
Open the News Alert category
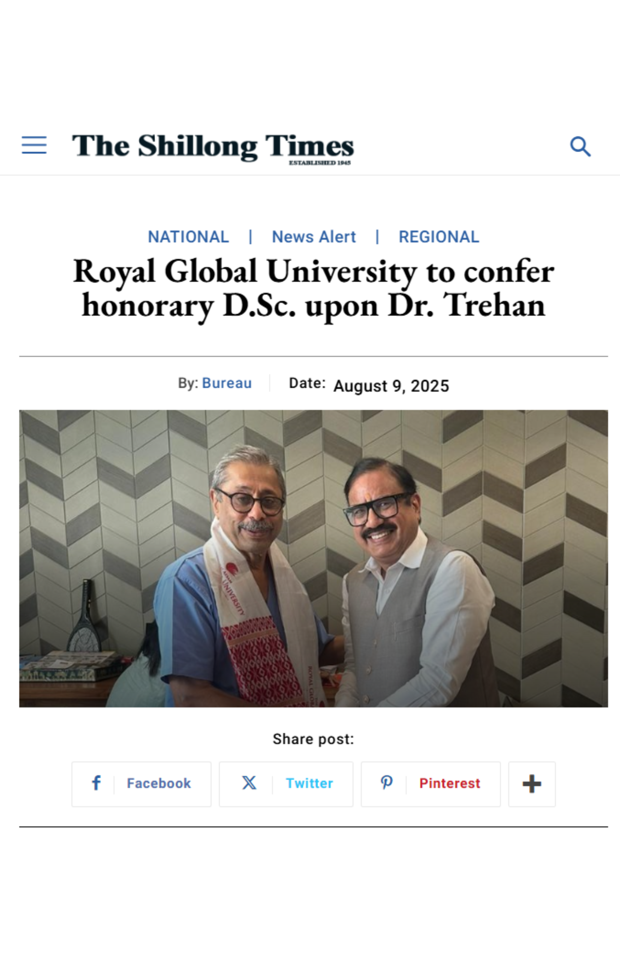pyautogui.click(x=314, y=237)
